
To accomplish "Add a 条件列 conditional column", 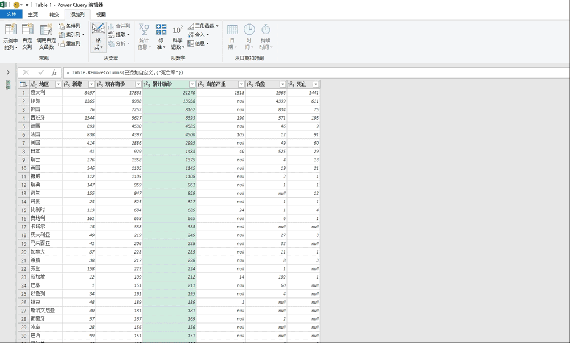I will 69,26.
